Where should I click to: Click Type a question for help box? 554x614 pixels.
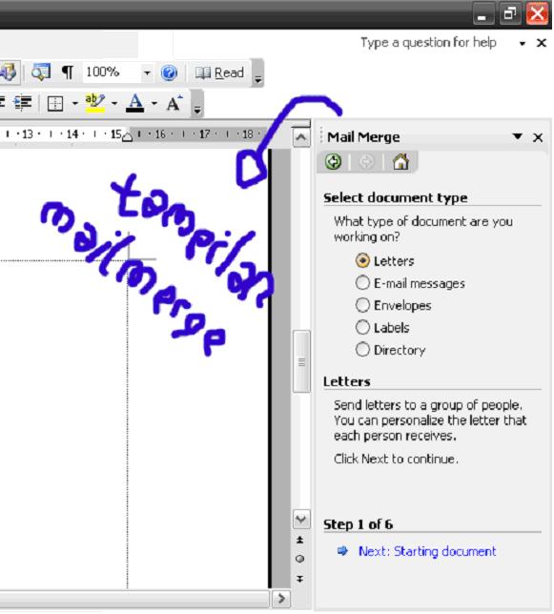[429, 42]
